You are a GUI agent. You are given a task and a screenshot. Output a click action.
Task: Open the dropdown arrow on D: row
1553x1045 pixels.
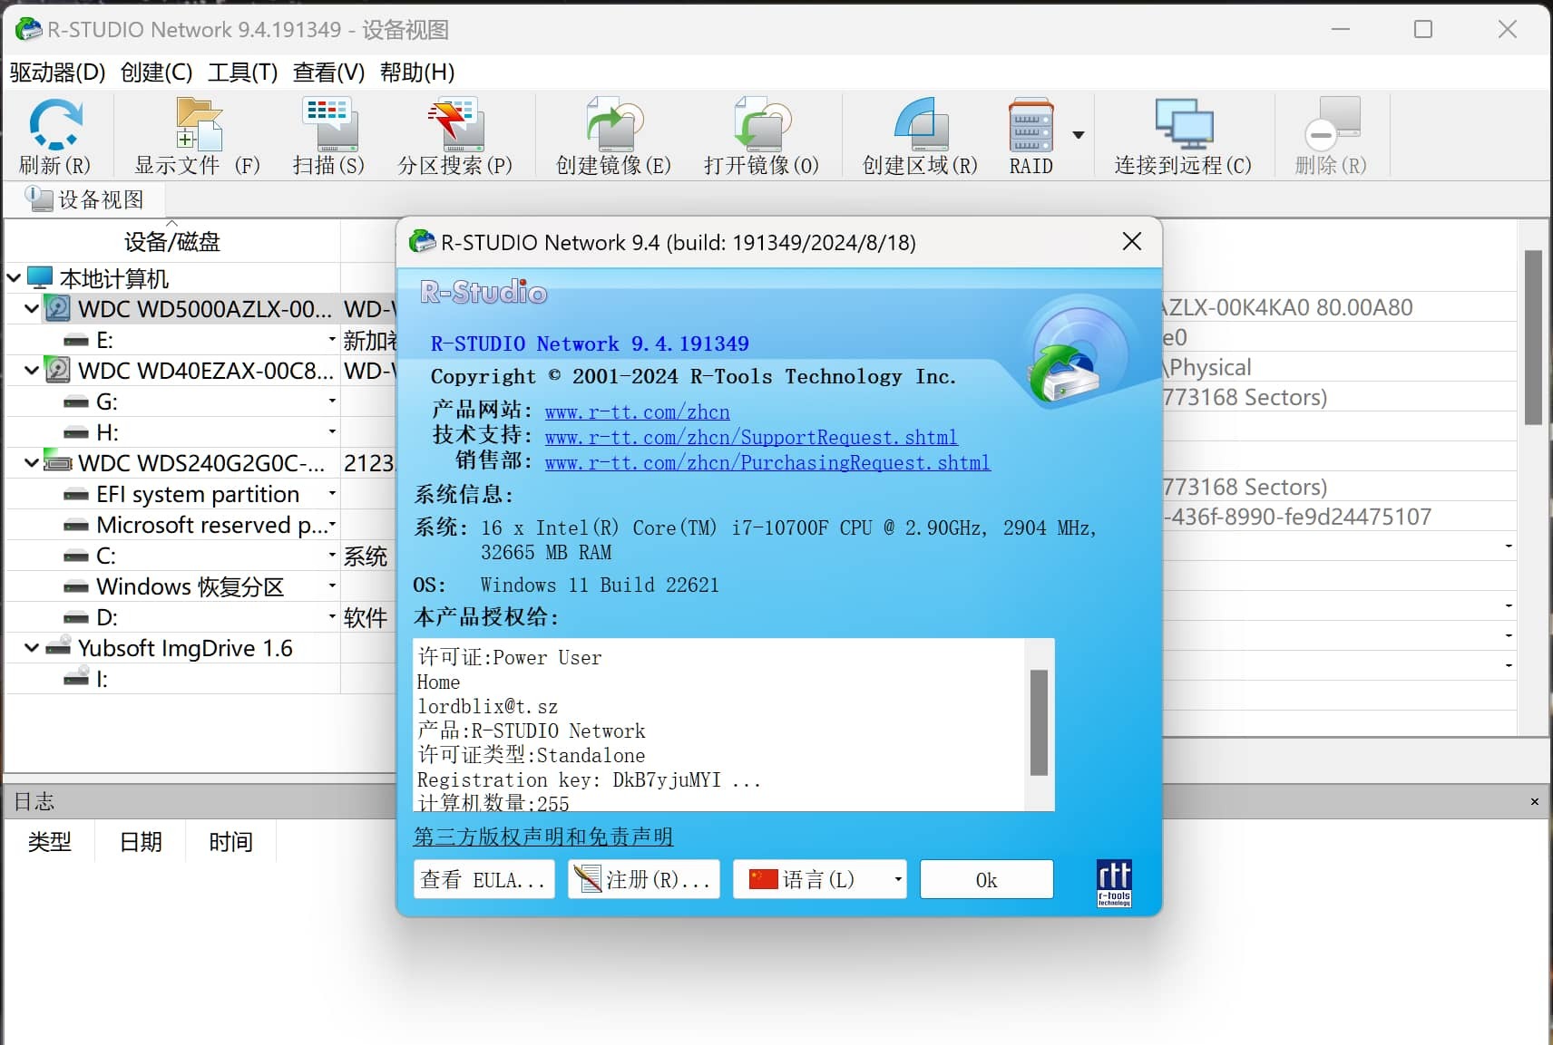[x=332, y=616]
